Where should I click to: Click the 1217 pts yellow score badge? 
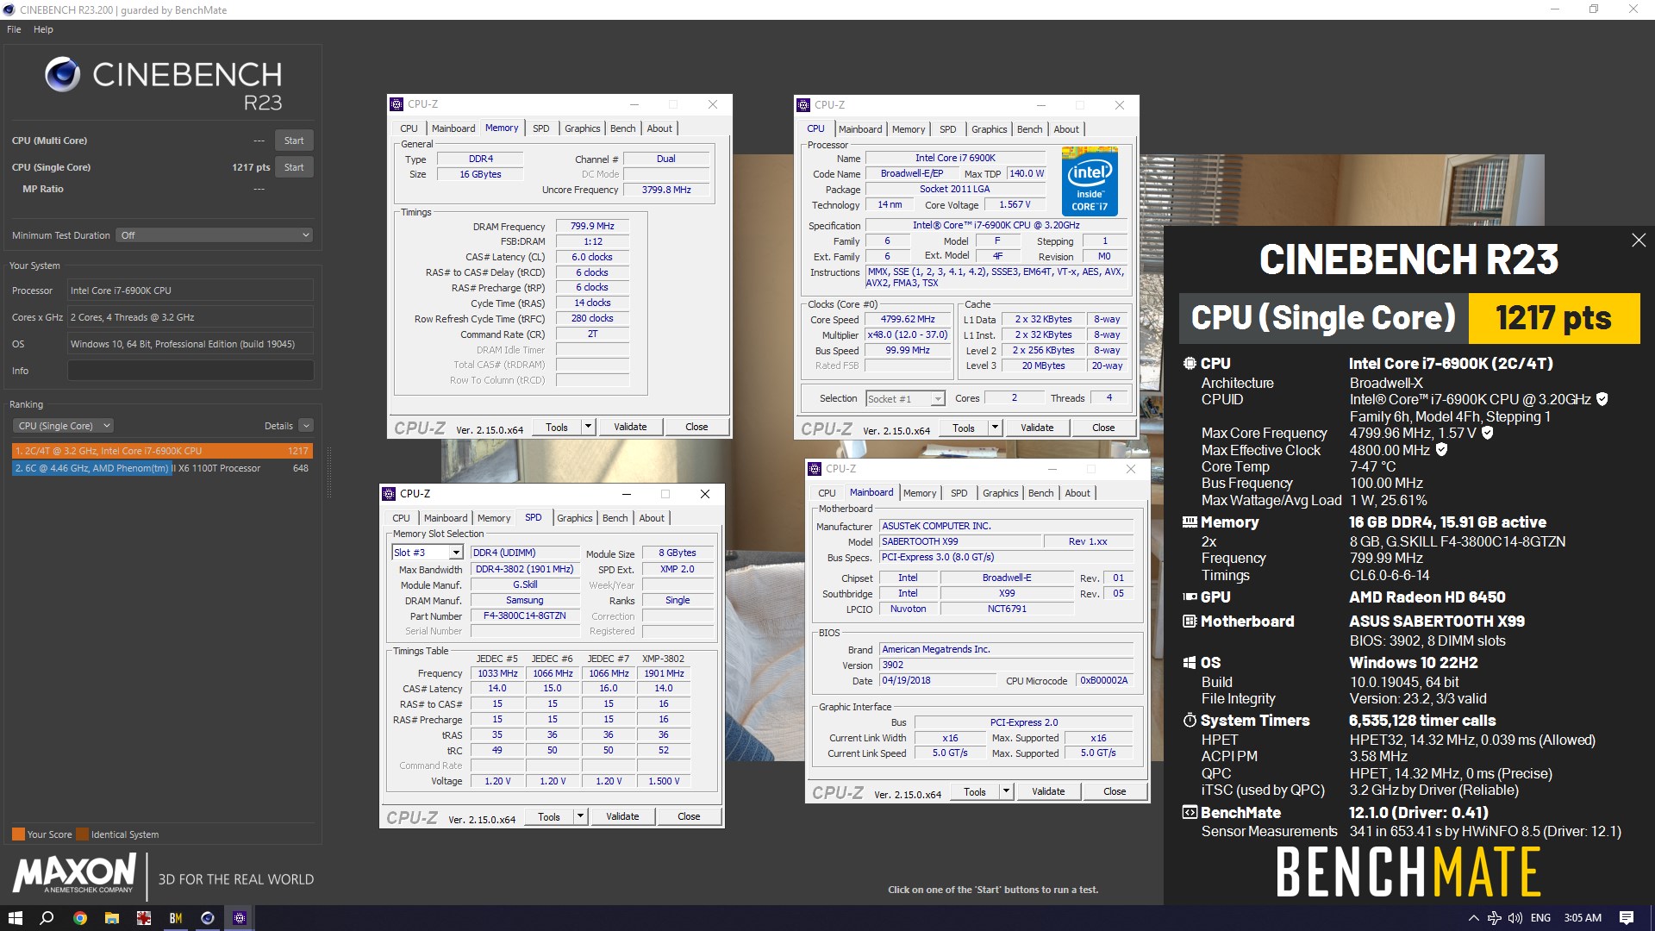point(1553,318)
